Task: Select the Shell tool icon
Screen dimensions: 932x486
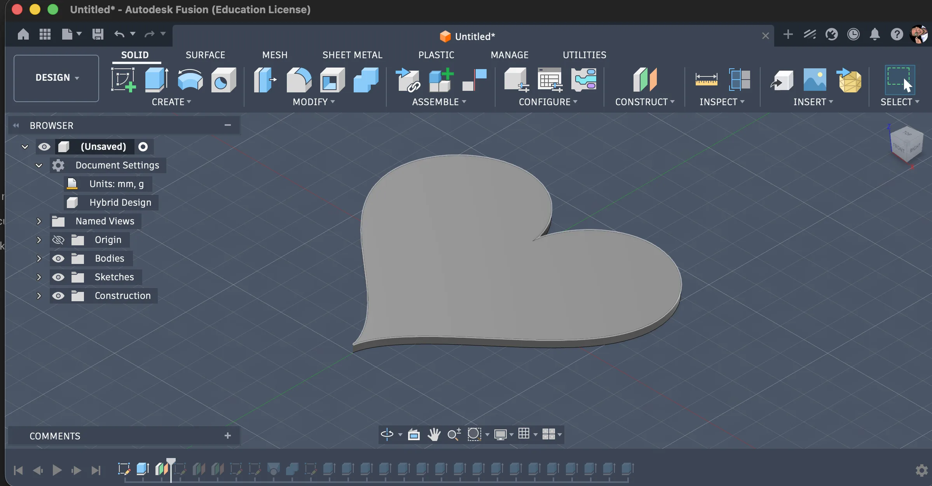Action: pos(332,80)
